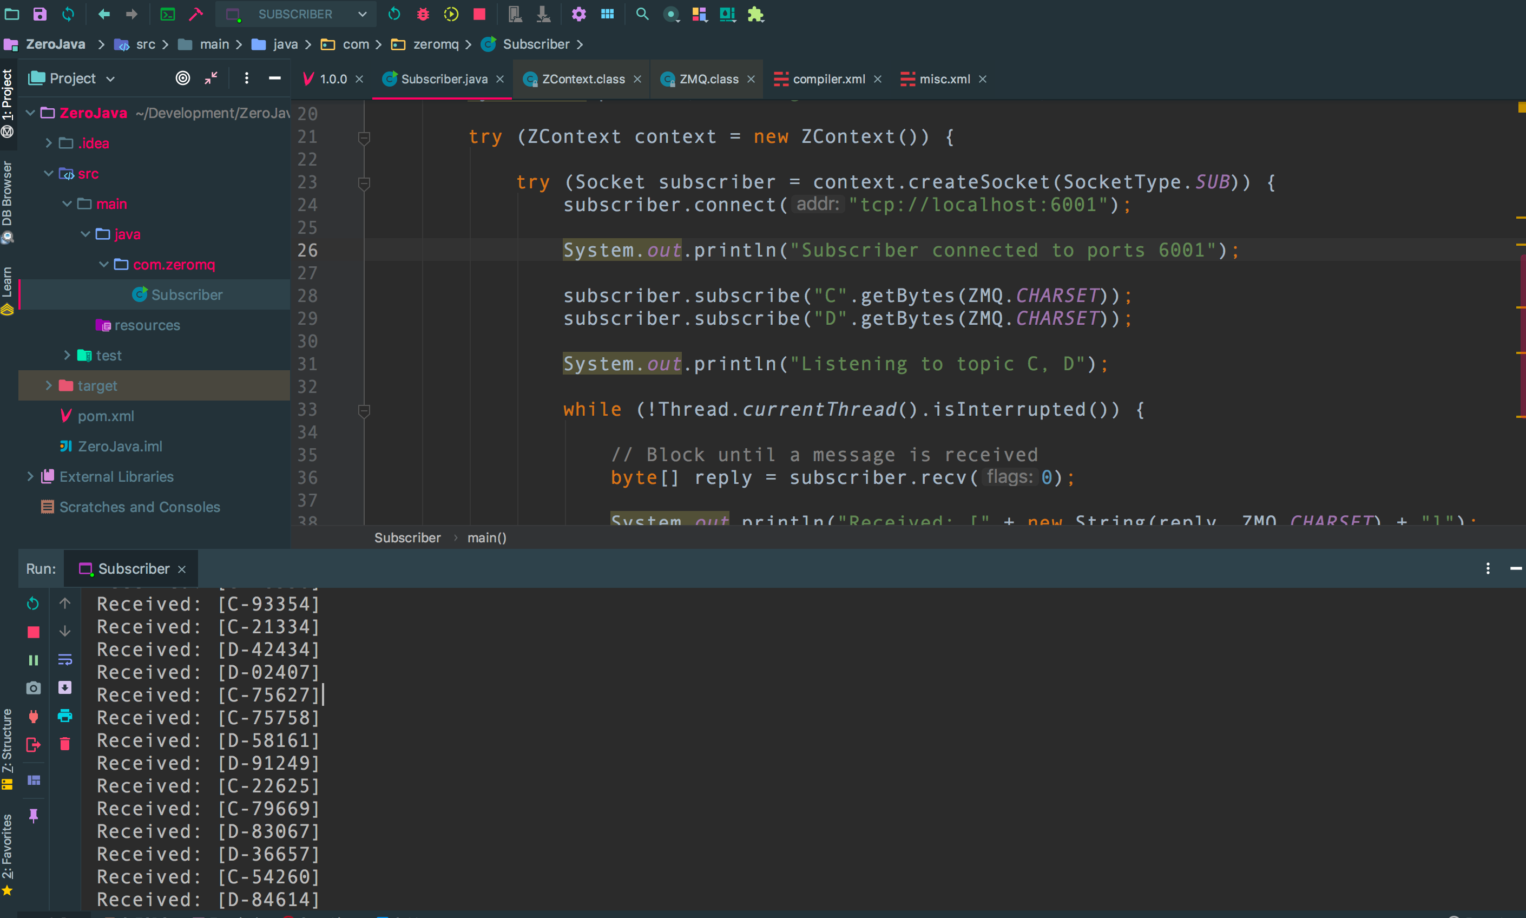Open the IDE Settings gear icon
The image size is (1526, 918).
(580, 14)
